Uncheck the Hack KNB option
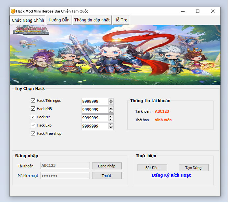 (33, 109)
